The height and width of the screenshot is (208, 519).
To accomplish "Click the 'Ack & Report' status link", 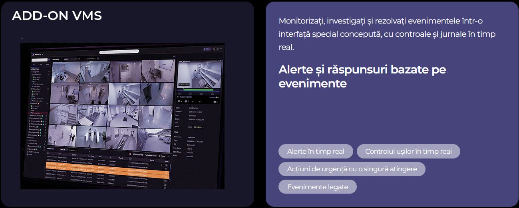I will (199, 127).
